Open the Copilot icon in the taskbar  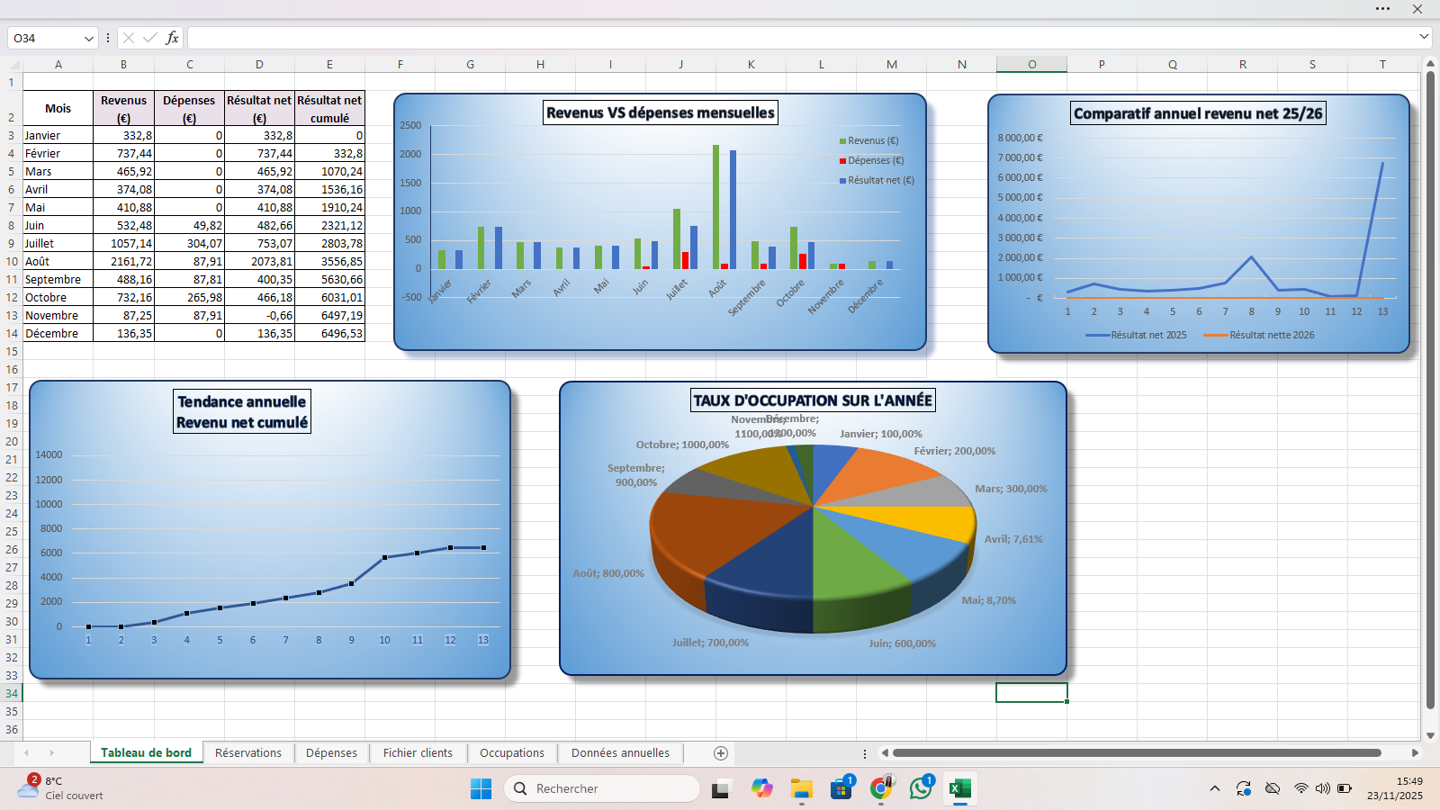click(x=762, y=789)
